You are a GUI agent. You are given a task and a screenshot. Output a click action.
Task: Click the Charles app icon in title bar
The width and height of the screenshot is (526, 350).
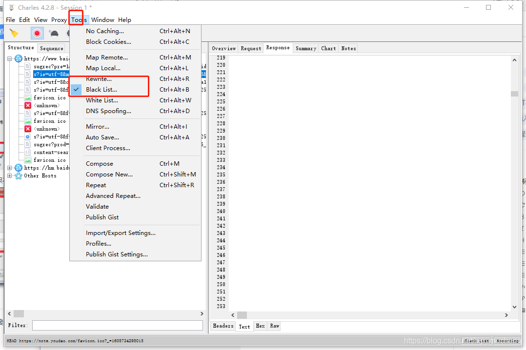click(x=12, y=7)
